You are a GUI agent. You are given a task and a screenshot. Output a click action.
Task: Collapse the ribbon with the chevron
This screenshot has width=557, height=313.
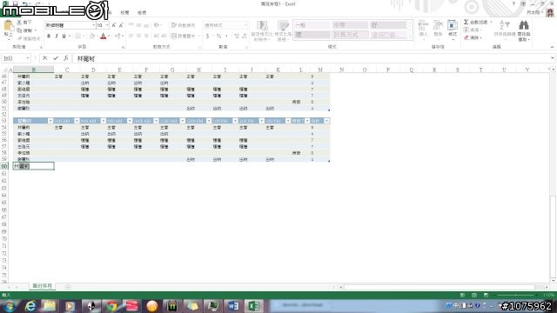point(552,47)
